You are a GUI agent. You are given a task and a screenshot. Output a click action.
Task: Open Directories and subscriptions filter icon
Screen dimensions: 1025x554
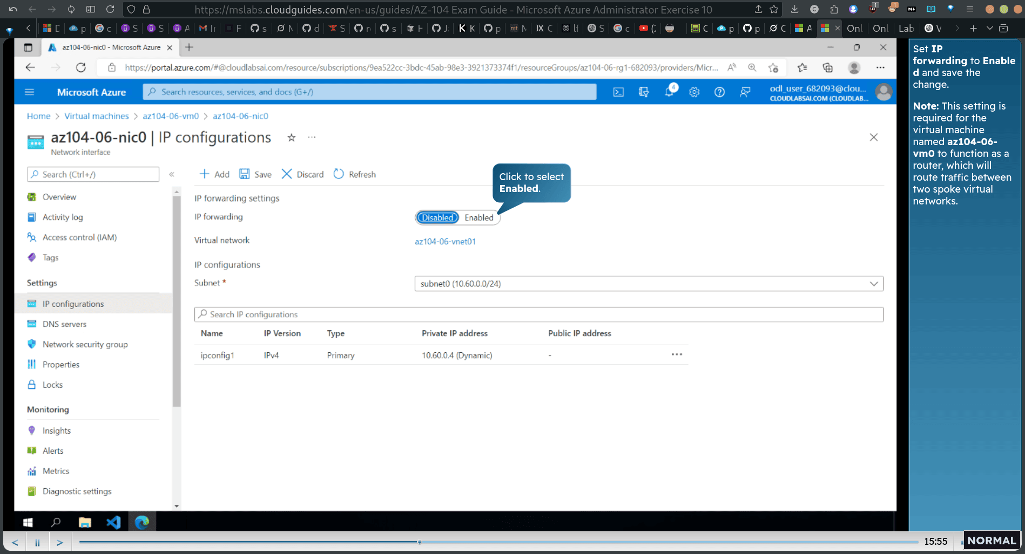click(x=644, y=92)
